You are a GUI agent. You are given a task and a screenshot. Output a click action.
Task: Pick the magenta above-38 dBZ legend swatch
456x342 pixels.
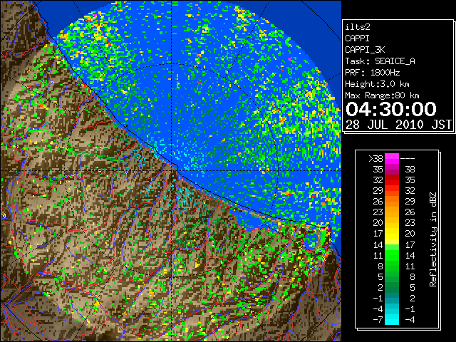(392, 159)
